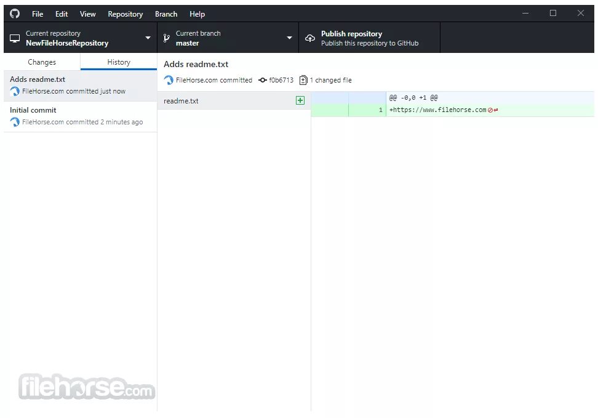This screenshot has width=598, height=418.
Task: Expand the Current branch dropdown arrow
Action: click(290, 38)
